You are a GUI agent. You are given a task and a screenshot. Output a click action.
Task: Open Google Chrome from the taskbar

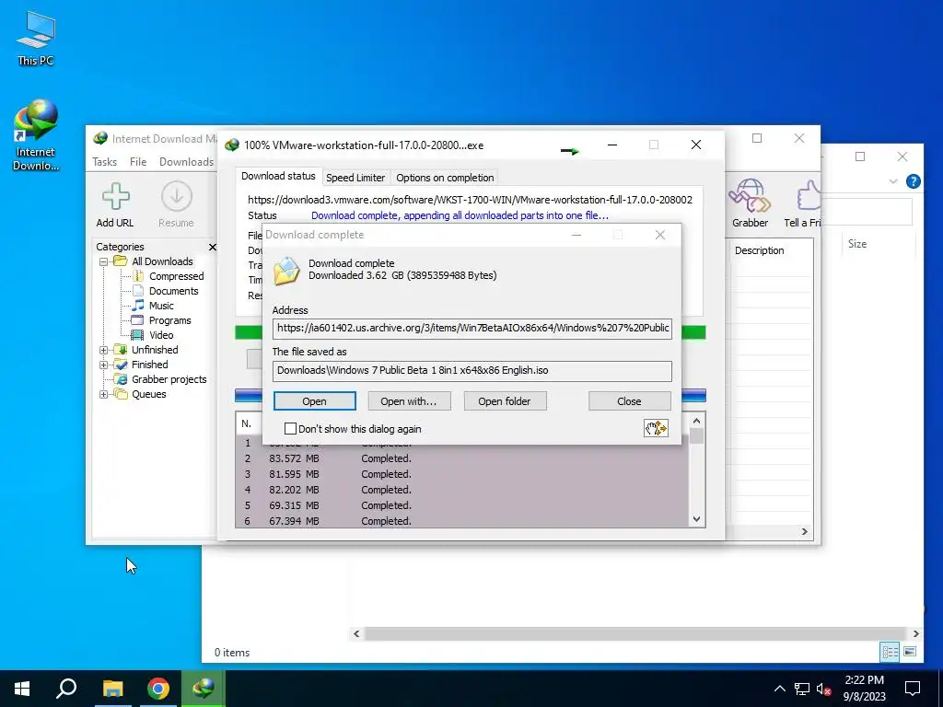(158, 689)
